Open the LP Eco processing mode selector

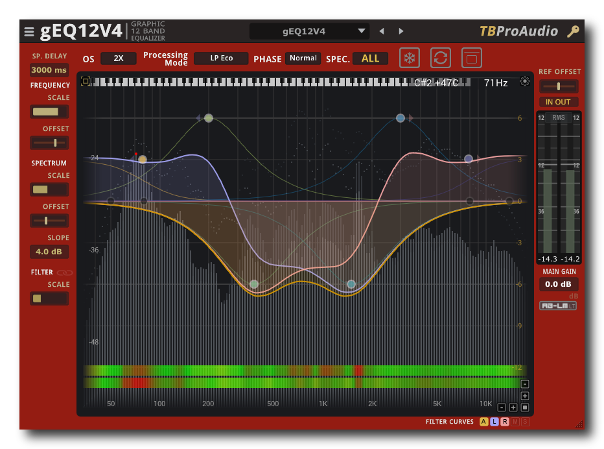click(x=221, y=58)
